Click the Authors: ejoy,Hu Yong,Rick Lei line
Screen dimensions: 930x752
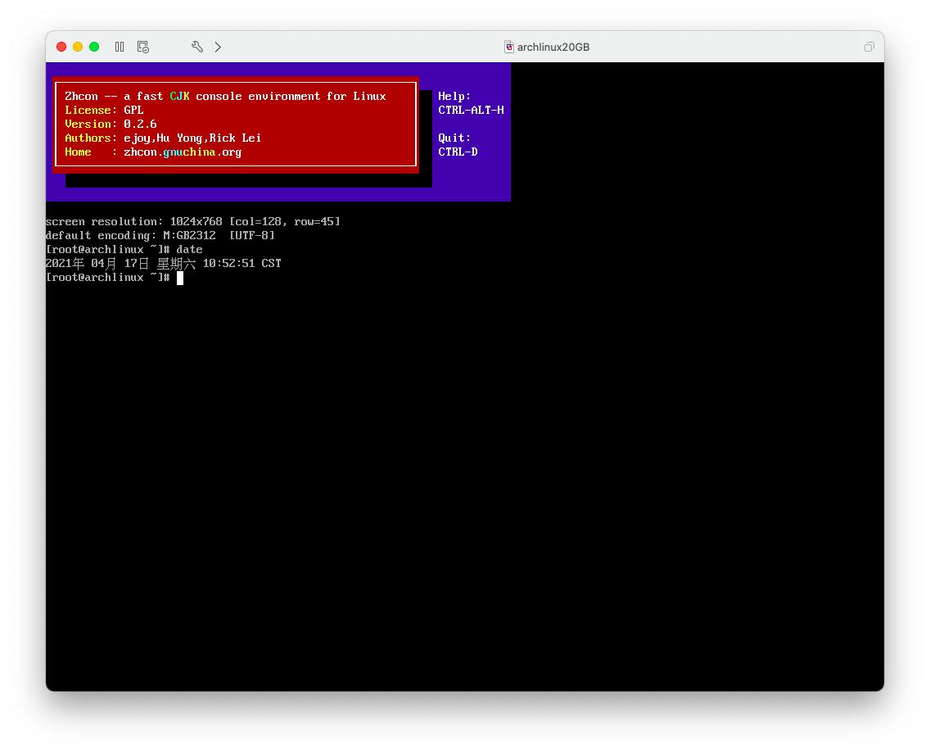tap(163, 138)
